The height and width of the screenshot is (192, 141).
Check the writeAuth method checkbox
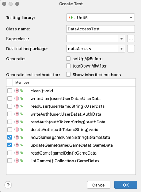tap(10, 114)
